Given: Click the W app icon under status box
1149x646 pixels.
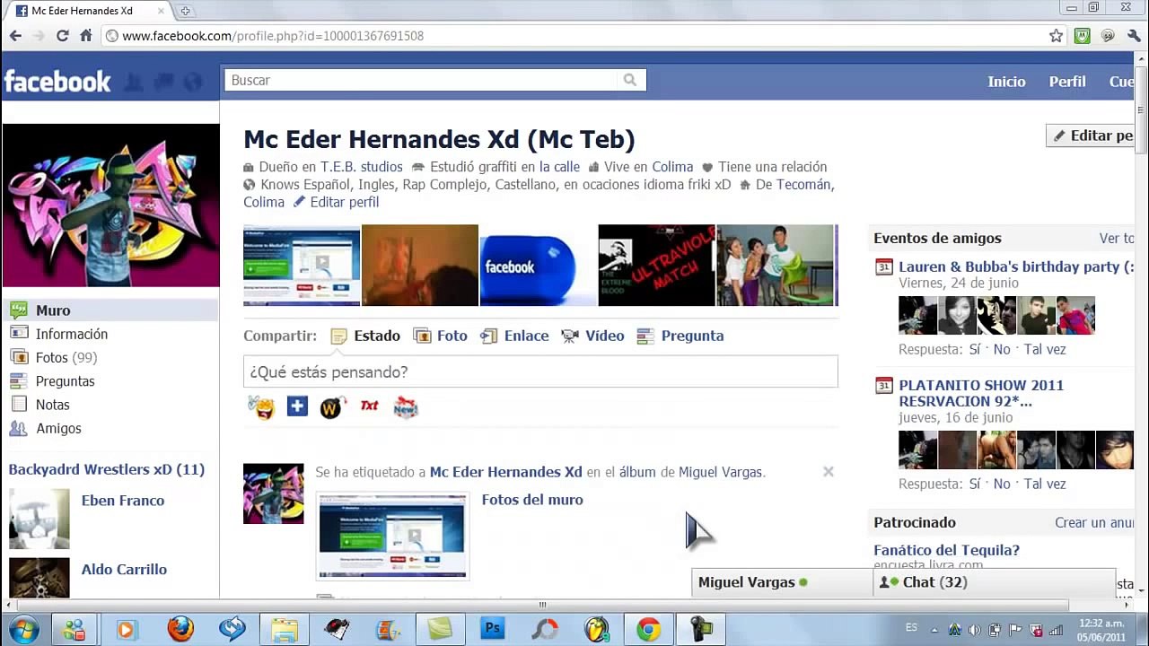Looking at the screenshot, I should 332,407.
